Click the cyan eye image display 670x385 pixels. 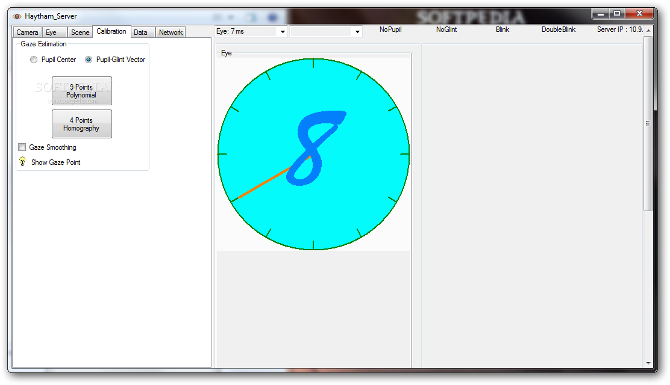(x=314, y=154)
